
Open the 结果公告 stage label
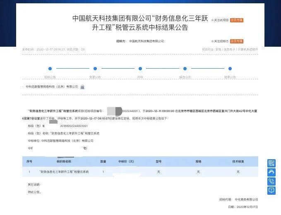click(230, 77)
